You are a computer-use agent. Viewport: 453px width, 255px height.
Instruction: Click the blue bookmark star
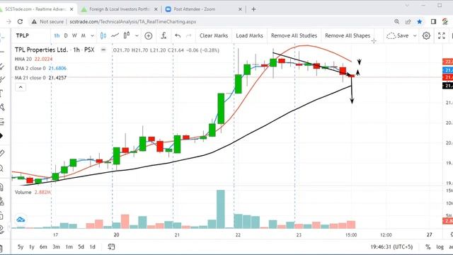coord(420,22)
